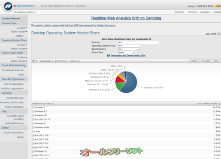Open Mobile Methodology link

coord(14,123)
